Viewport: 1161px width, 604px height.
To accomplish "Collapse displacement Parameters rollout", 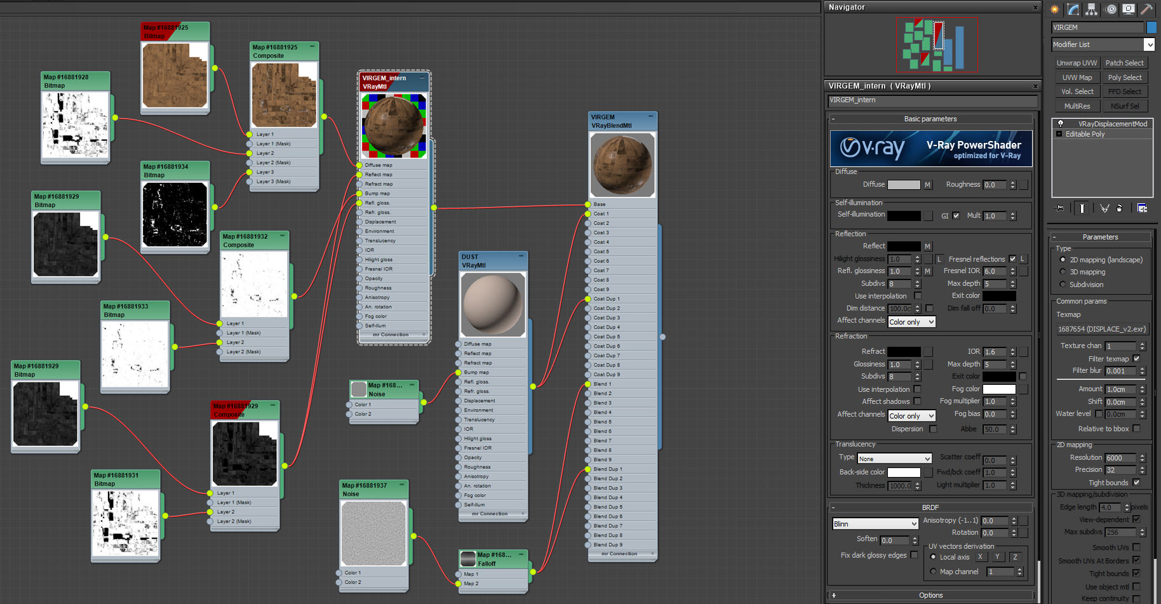I will coord(1100,237).
